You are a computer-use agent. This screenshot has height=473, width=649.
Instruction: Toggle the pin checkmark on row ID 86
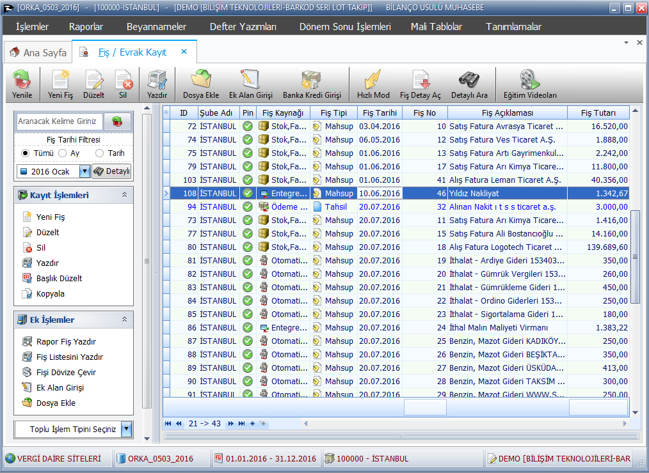248,327
